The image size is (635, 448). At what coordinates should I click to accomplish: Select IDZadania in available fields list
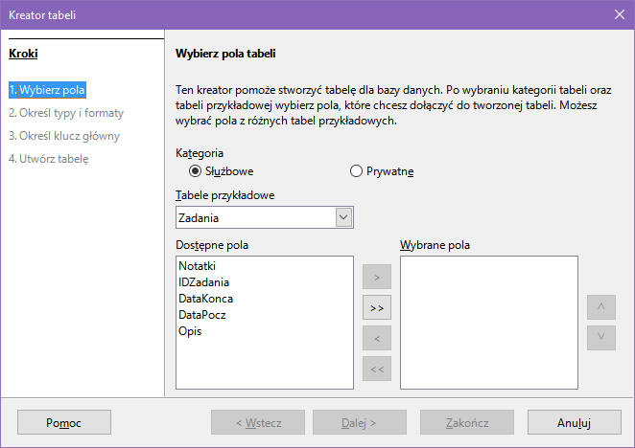pos(203,281)
